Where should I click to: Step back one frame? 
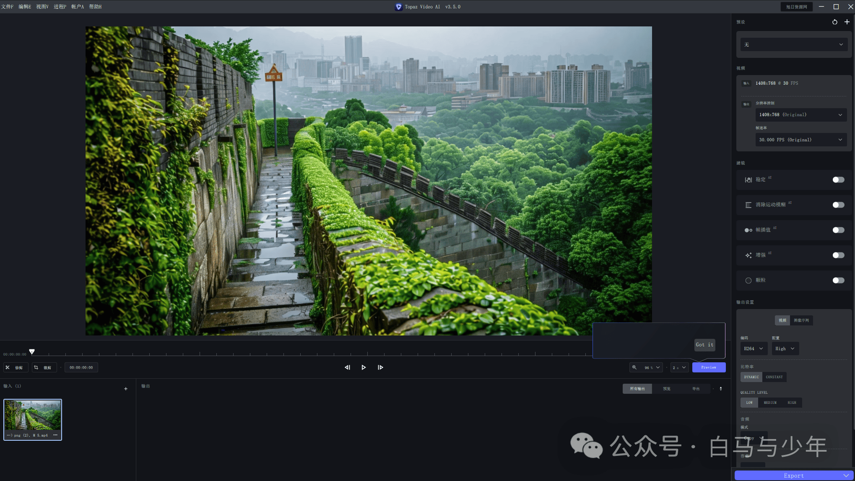click(347, 367)
